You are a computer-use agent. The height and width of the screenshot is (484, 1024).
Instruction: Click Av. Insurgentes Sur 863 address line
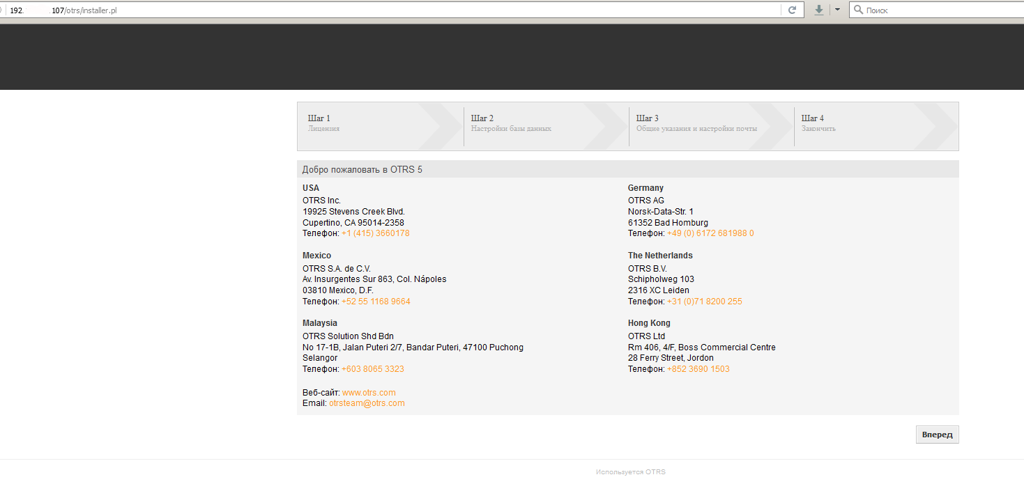pos(374,279)
